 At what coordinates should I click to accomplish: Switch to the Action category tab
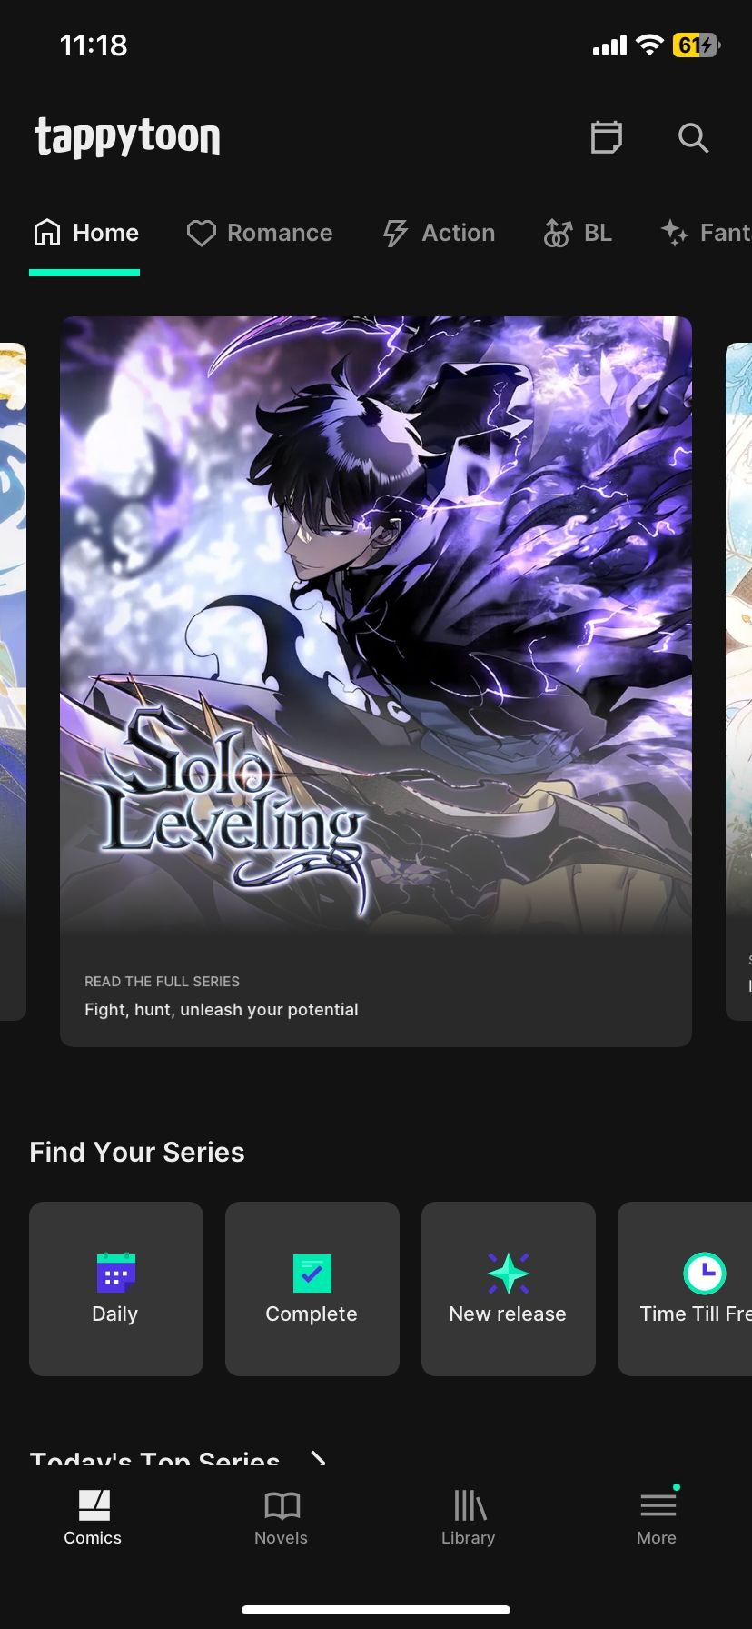pos(439,233)
